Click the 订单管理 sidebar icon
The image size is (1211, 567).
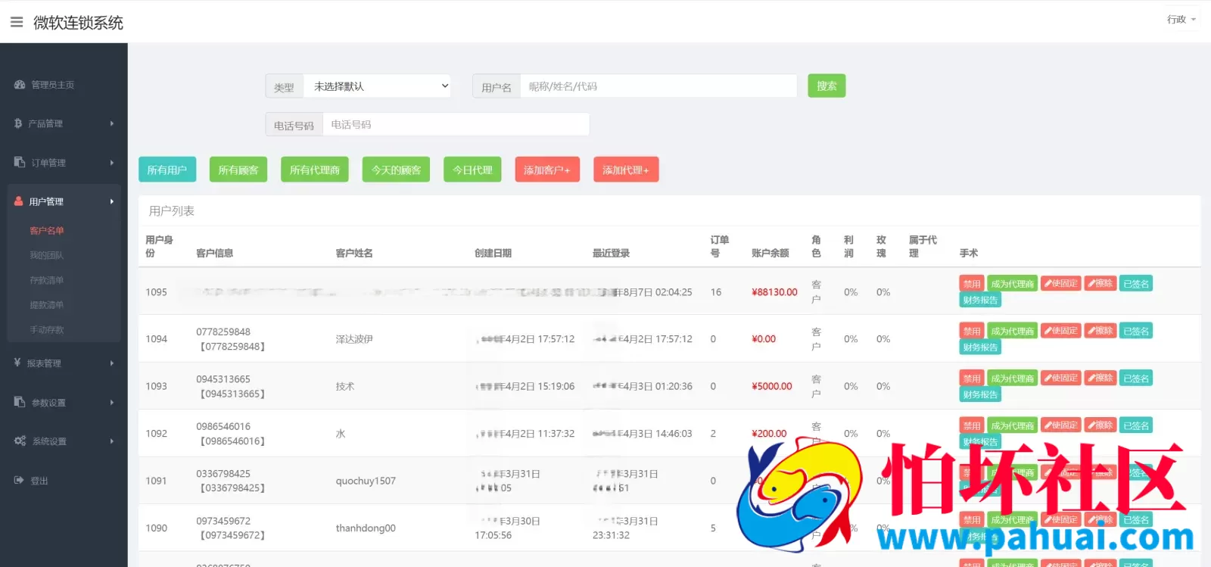(20, 162)
